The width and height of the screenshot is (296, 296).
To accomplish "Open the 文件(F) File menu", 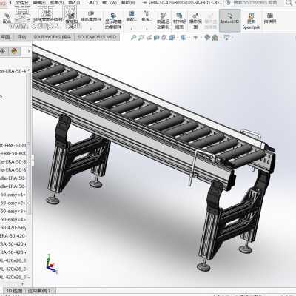I will (22, 3).
